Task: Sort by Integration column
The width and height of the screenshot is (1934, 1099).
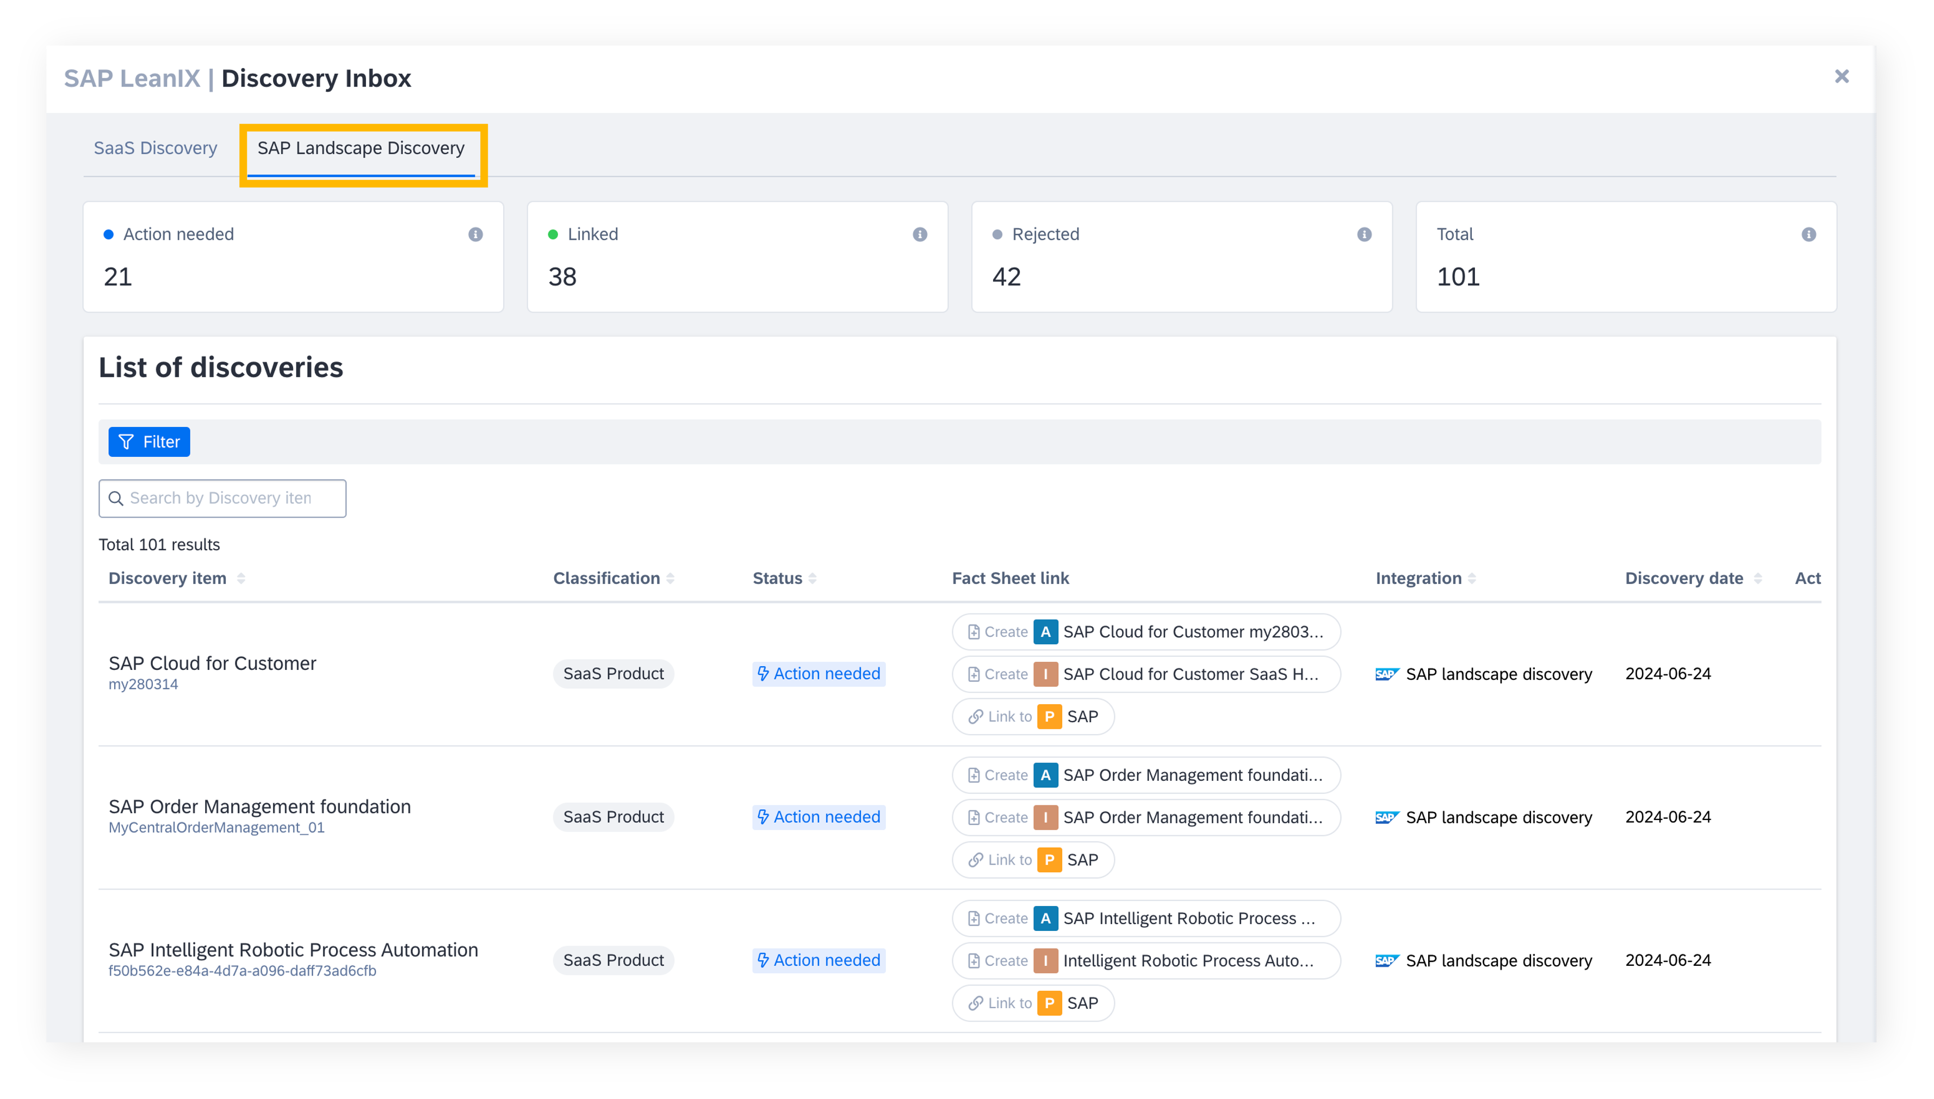Action: (1472, 578)
